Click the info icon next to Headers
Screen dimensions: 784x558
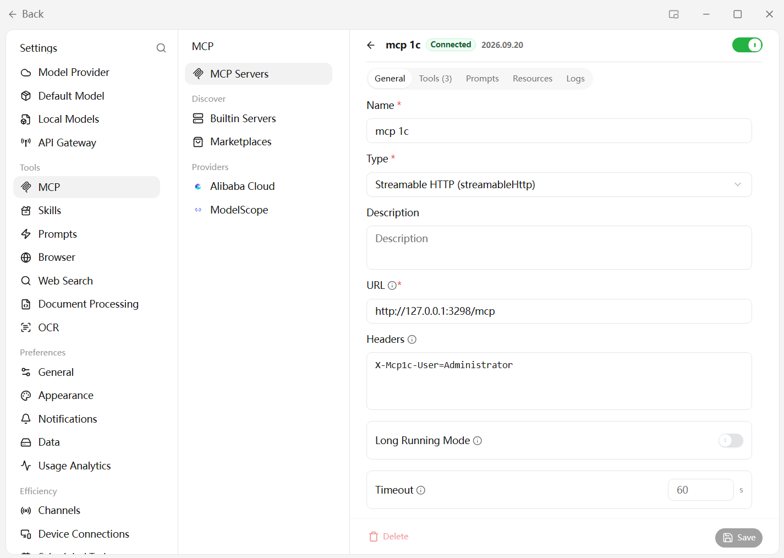coord(412,340)
